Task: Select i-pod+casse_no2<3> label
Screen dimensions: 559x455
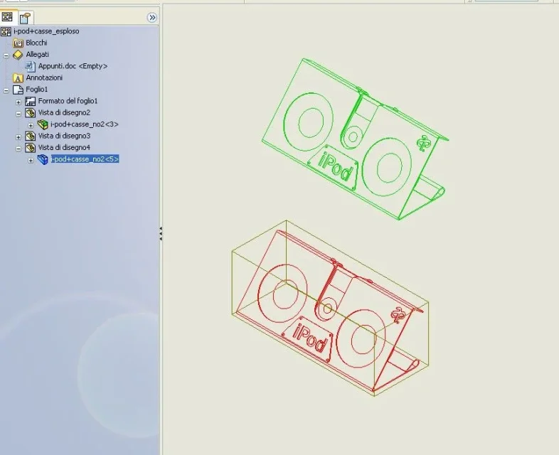Action: tap(85, 124)
